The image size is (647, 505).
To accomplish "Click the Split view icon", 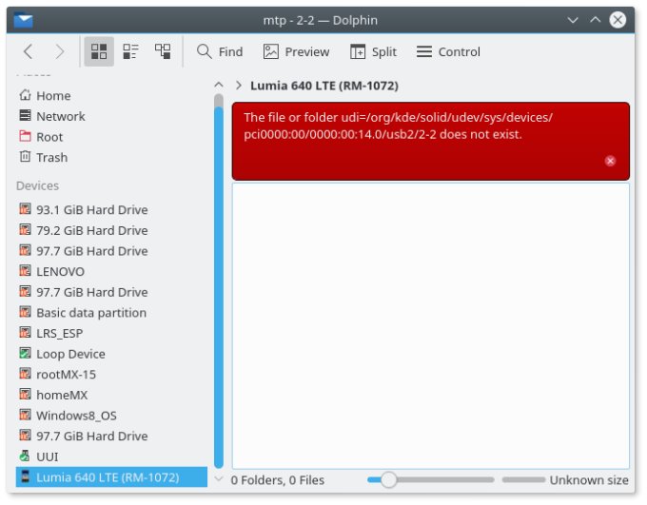I will click(x=358, y=51).
